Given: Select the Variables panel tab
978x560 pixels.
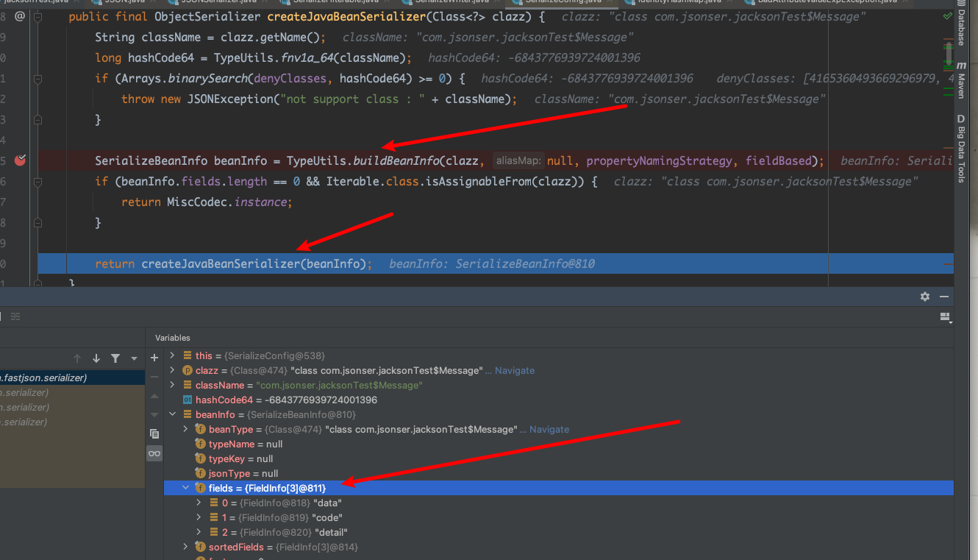Looking at the screenshot, I should click(173, 338).
